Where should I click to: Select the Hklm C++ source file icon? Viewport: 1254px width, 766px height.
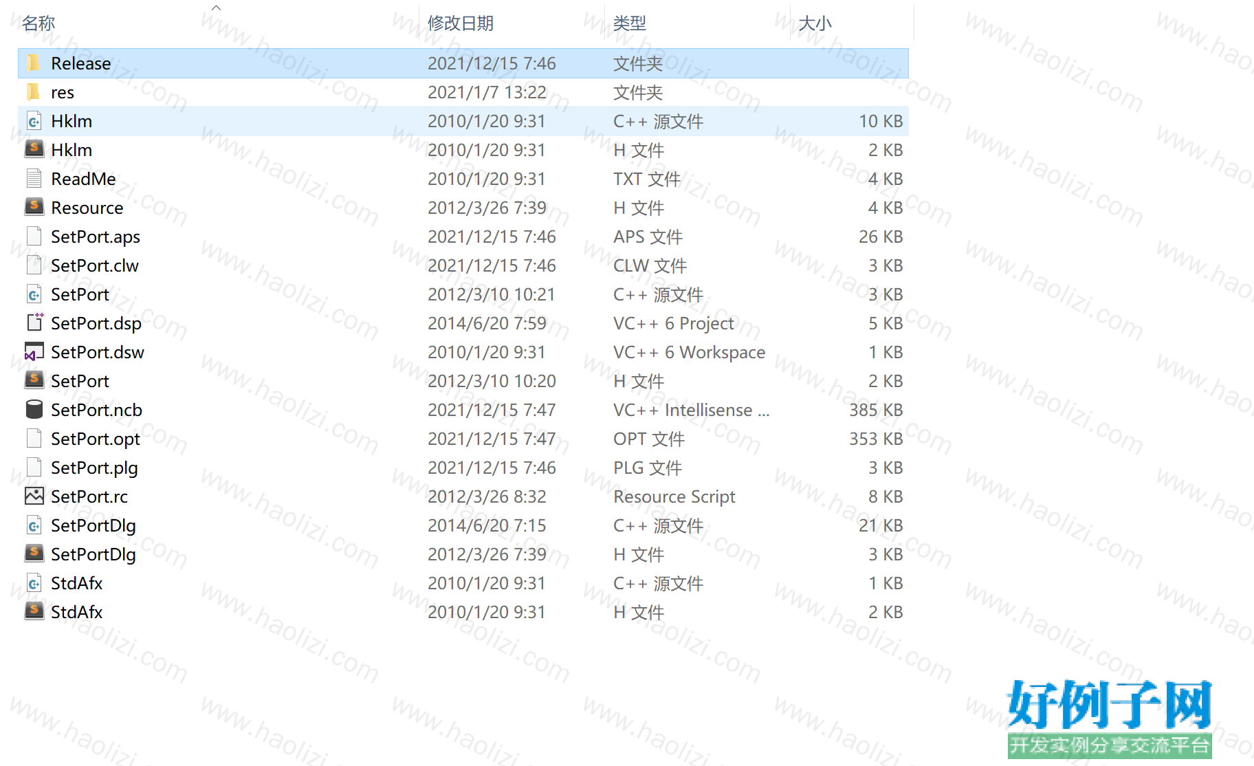tap(34, 121)
